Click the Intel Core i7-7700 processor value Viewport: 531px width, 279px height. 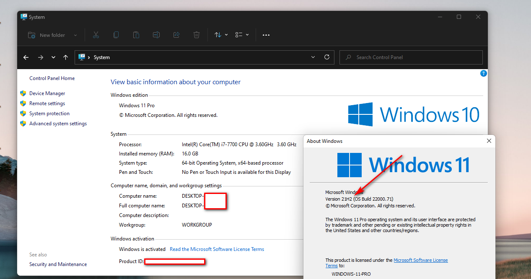coord(239,145)
